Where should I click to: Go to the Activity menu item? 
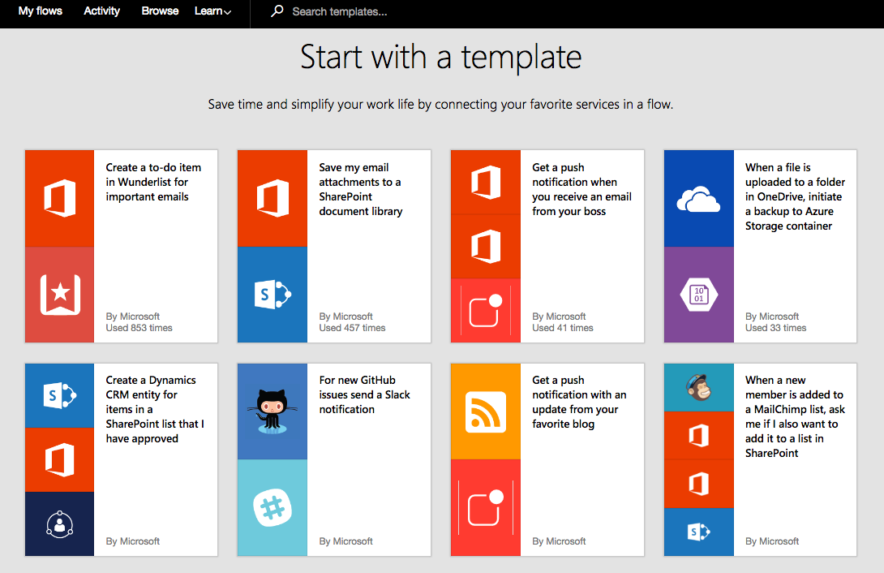click(x=101, y=11)
